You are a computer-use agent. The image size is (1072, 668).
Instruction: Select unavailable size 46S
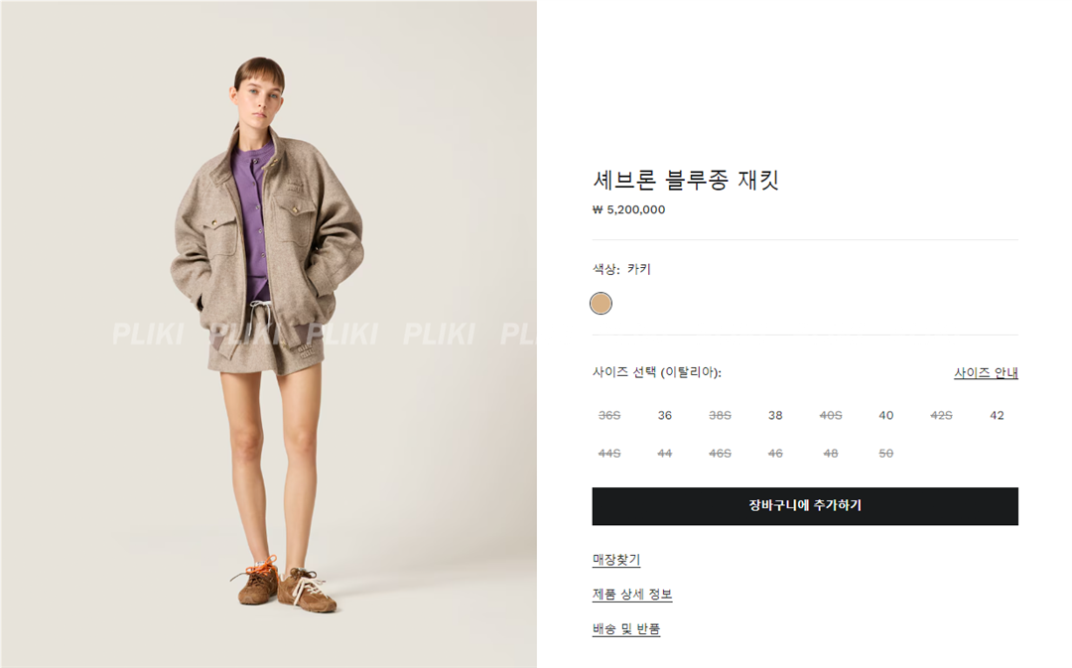coord(720,454)
